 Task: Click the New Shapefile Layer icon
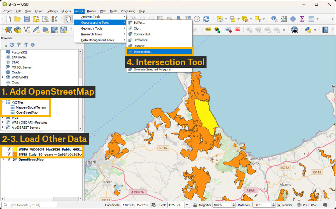pyautogui.click(x=27, y=29)
